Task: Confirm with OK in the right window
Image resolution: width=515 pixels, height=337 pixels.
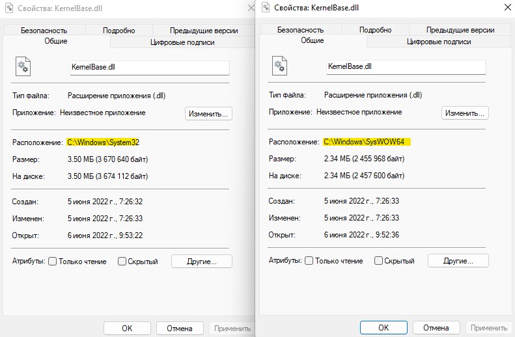Action: click(383, 327)
